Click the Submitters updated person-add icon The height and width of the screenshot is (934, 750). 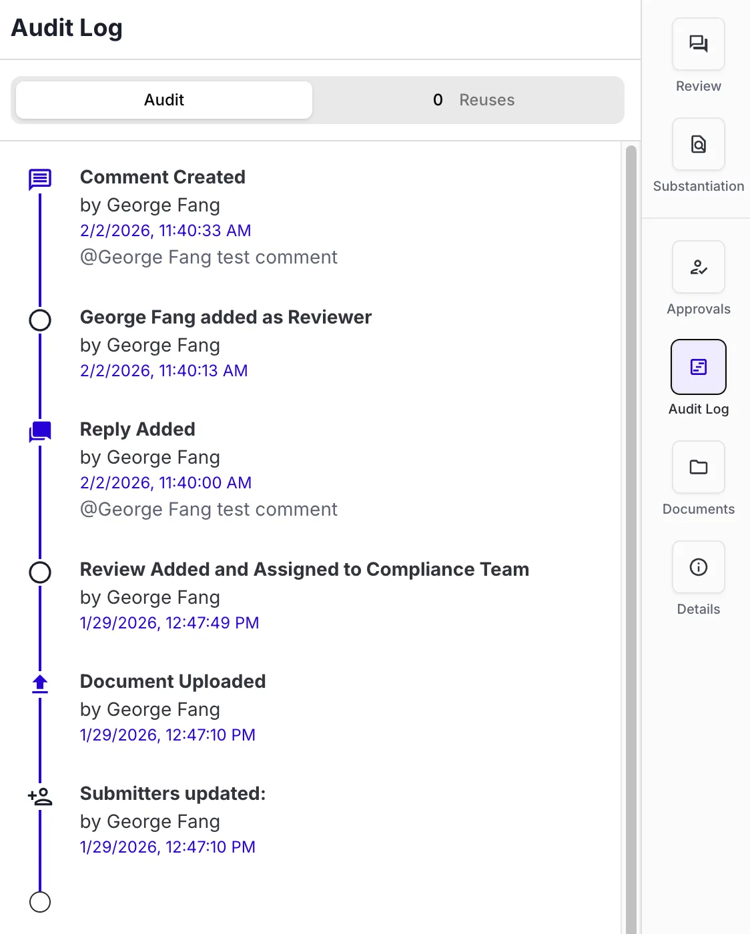(x=40, y=796)
